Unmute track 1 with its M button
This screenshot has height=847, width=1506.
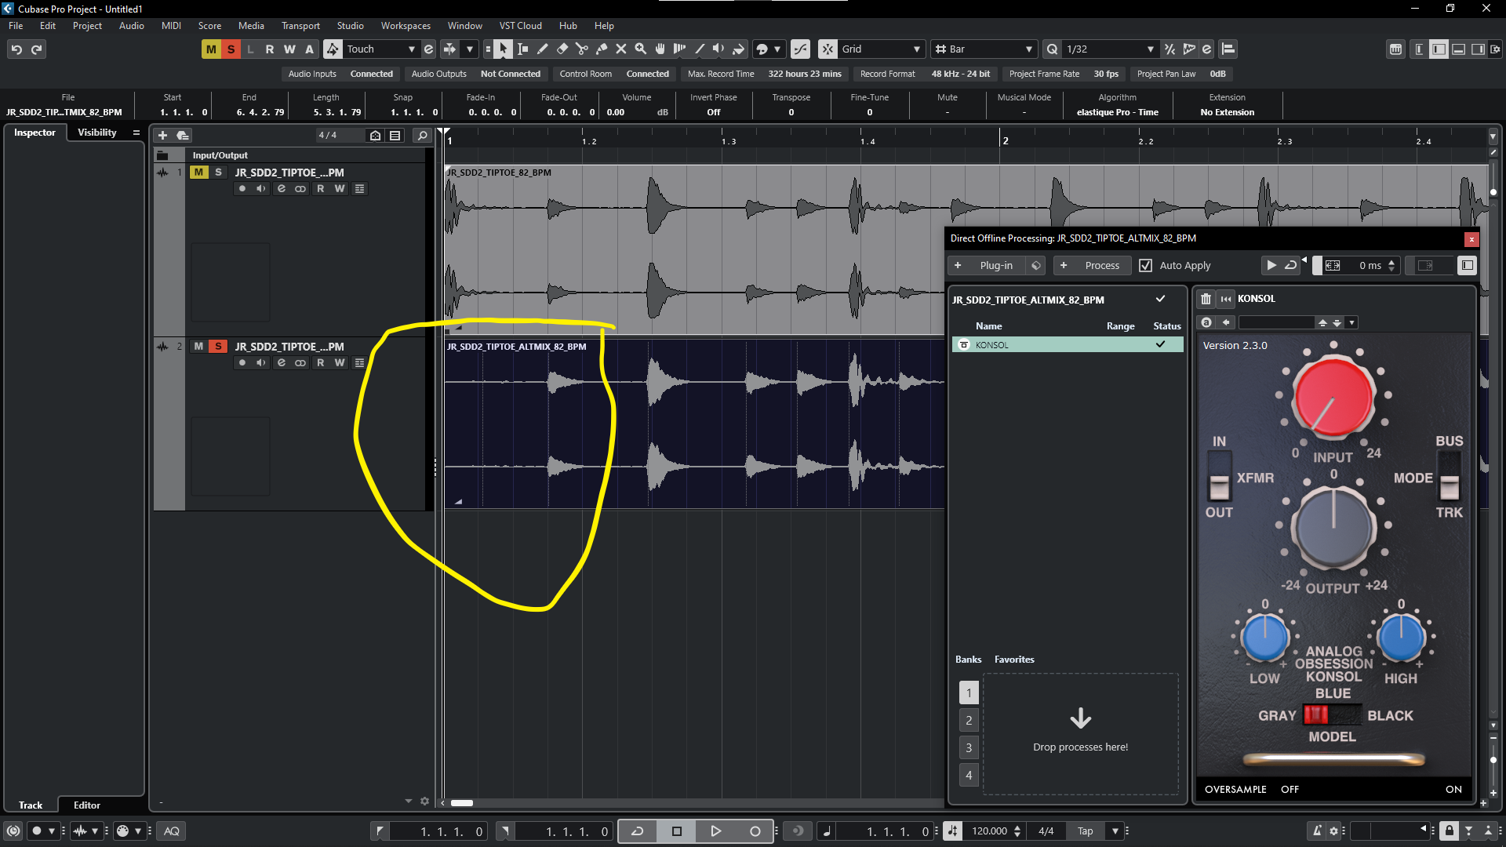[198, 172]
